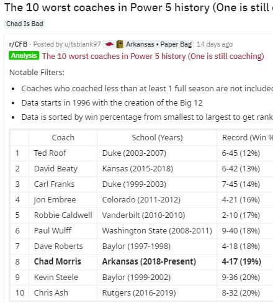Click the Coach column header
Image resolution: width=273 pixels, height=303 pixels.
(x=63, y=138)
